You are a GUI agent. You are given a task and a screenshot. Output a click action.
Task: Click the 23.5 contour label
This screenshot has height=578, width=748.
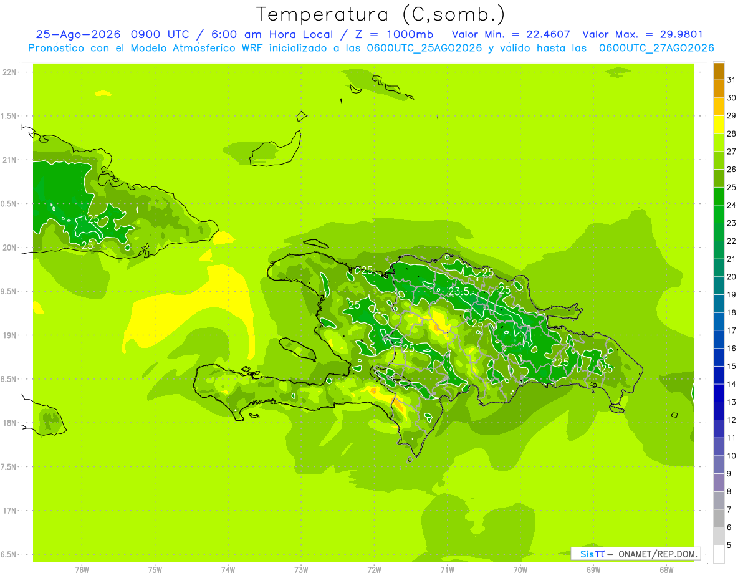point(459,291)
